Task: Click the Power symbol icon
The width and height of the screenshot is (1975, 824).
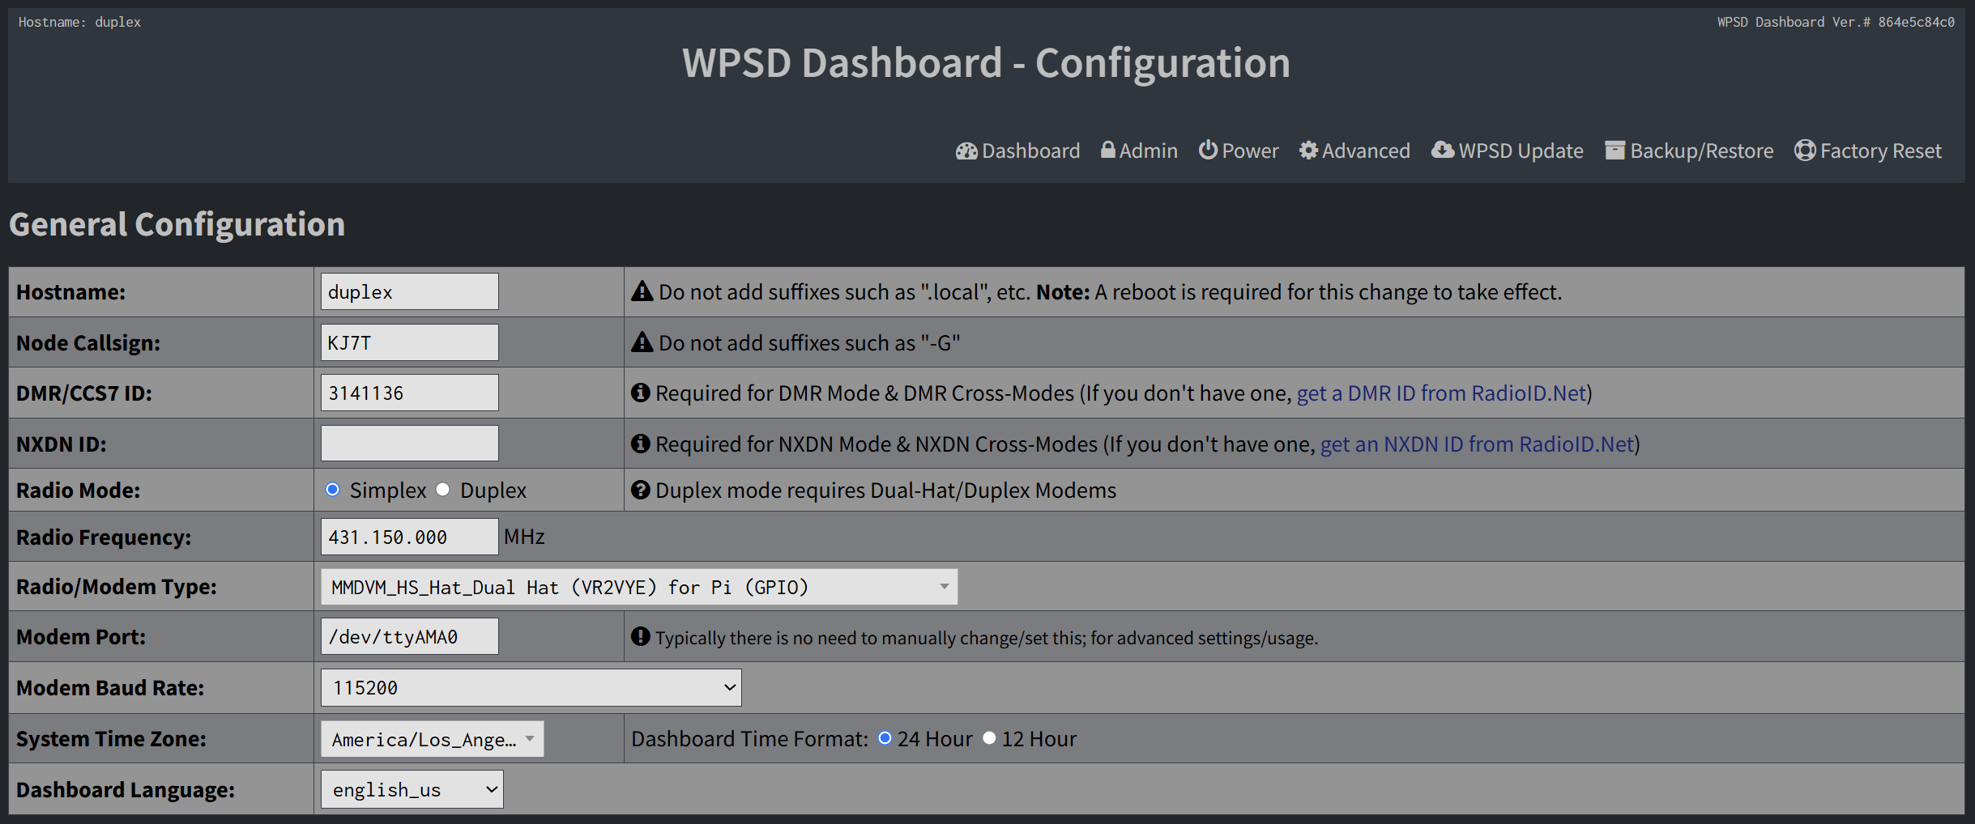Action: pos(1208,150)
